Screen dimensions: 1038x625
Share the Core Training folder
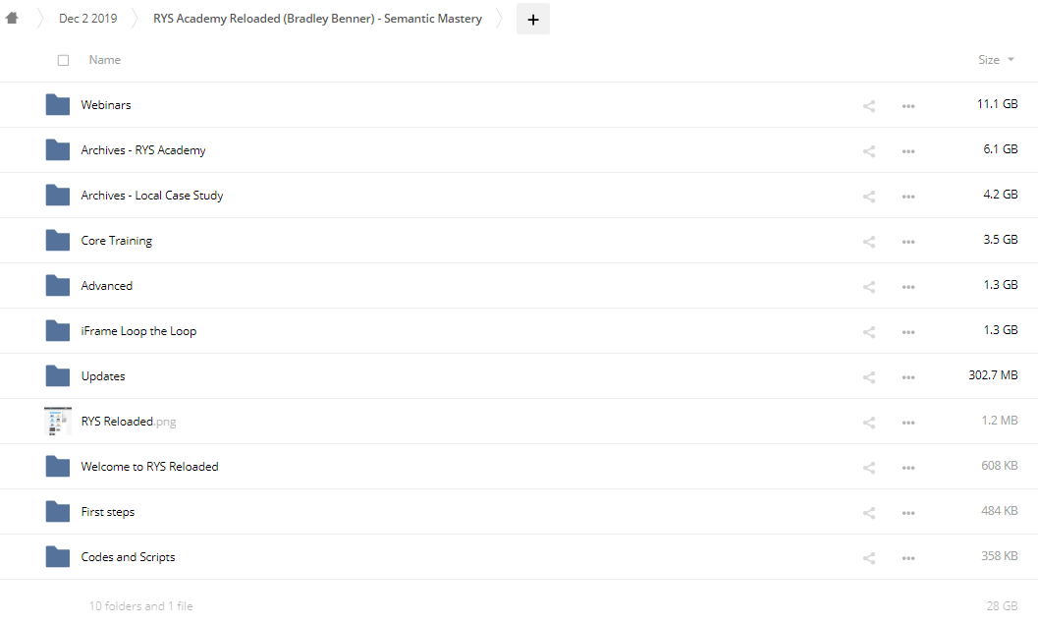(869, 241)
